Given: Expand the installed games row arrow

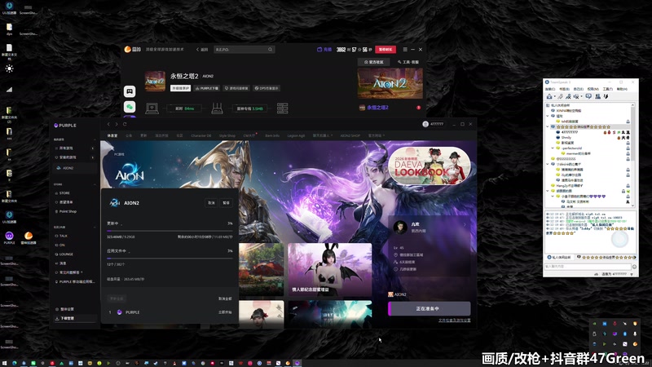Looking at the screenshot, I should (x=92, y=157).
